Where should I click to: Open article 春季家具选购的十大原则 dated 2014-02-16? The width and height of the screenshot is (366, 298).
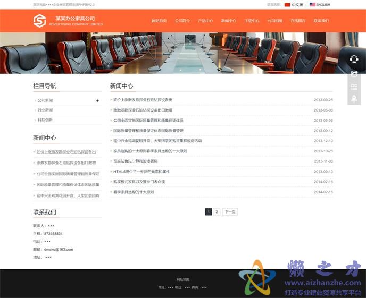134,192
